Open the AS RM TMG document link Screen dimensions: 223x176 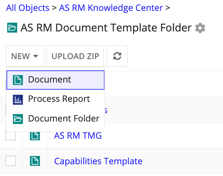78,136
